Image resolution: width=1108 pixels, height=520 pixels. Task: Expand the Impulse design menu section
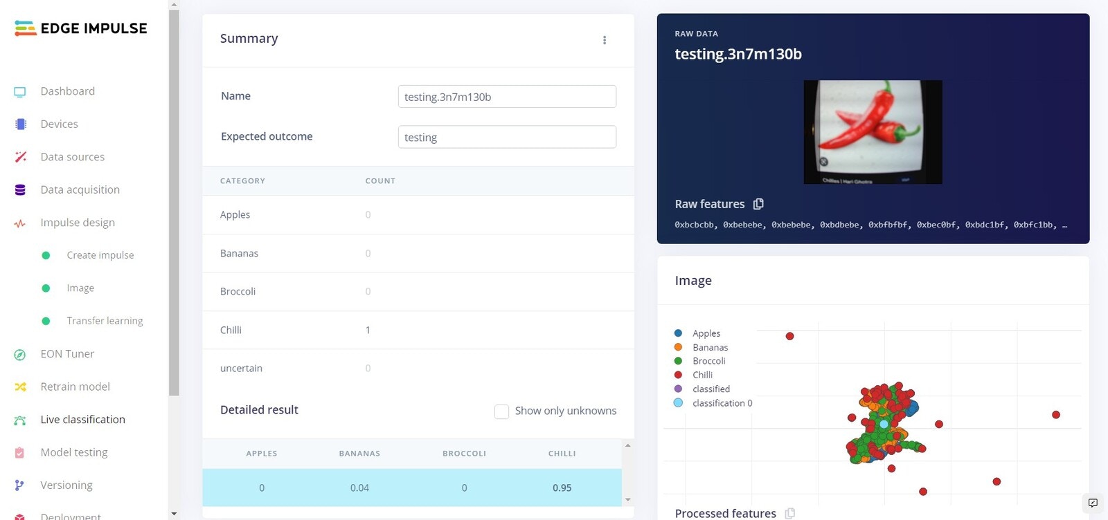78,223
